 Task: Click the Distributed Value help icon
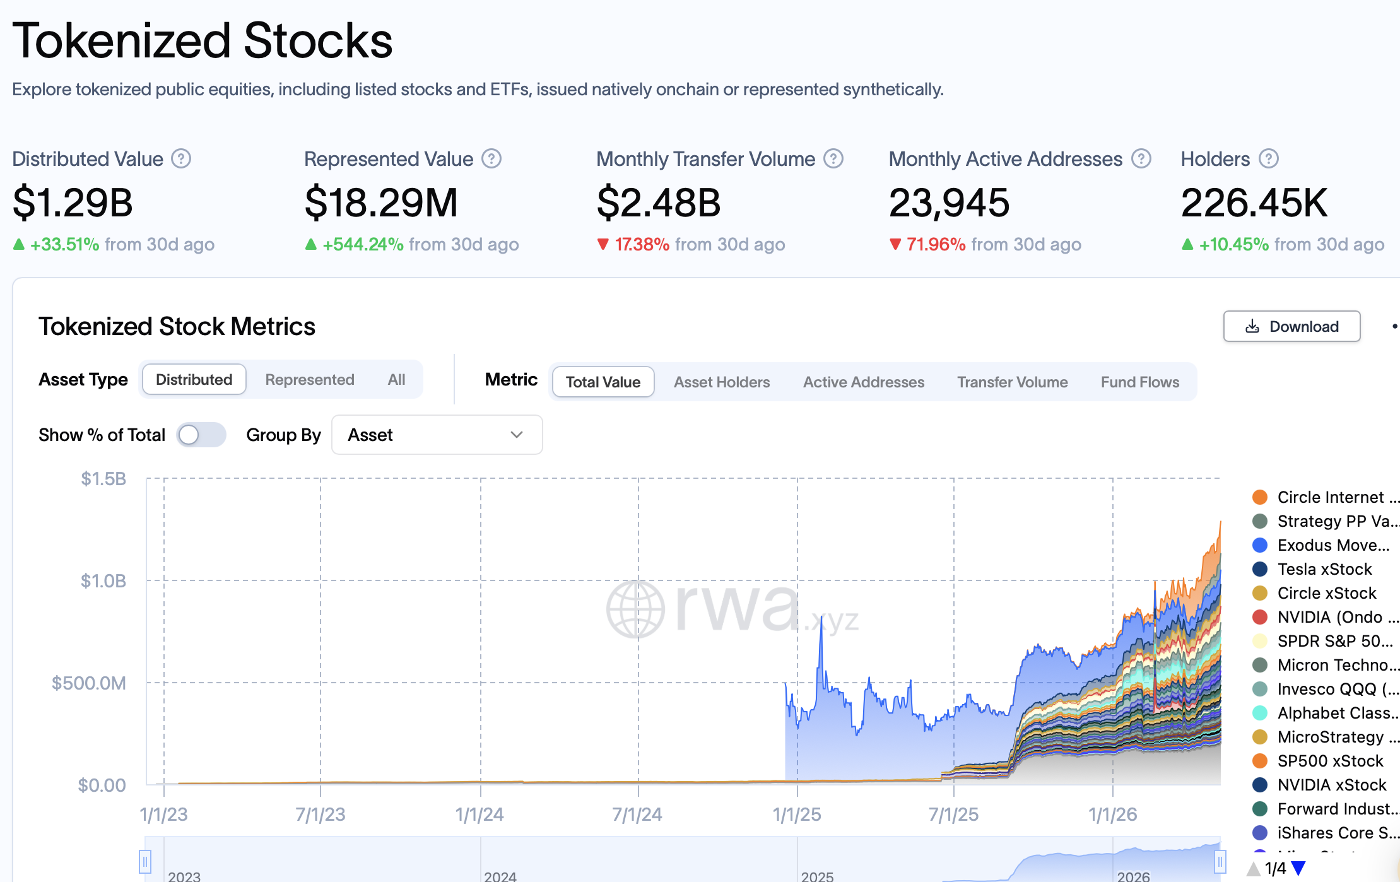[181, 159]
